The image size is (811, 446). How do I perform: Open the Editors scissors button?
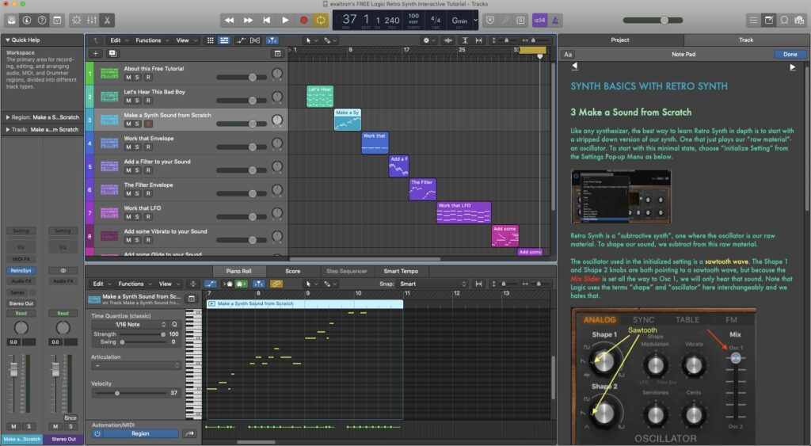(107, 20)
